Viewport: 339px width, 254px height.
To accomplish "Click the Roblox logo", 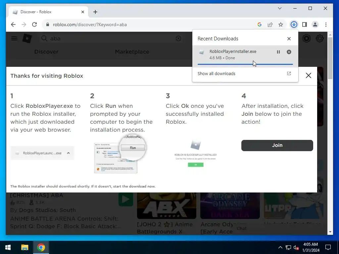I will pyautogui.click(x=27, y=38).
